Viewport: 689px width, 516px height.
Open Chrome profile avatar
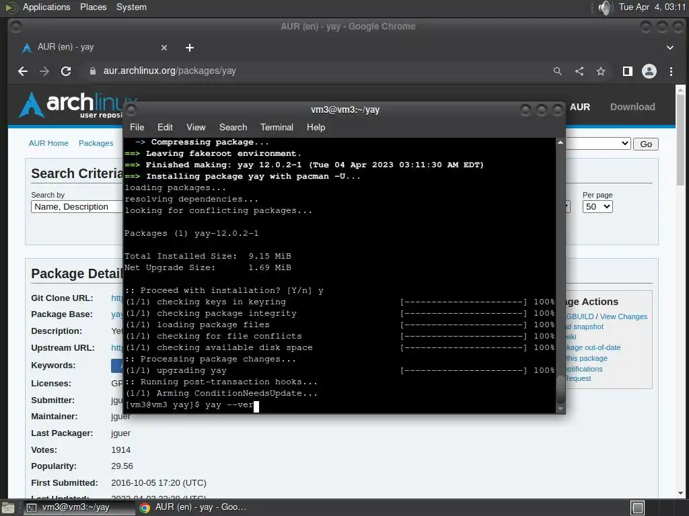coord(649,71)
